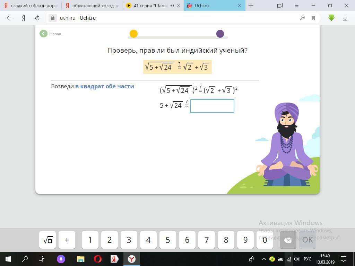Click the square root symbol key
This screenshot has width=355, height=266.
[x=47, y=240]
